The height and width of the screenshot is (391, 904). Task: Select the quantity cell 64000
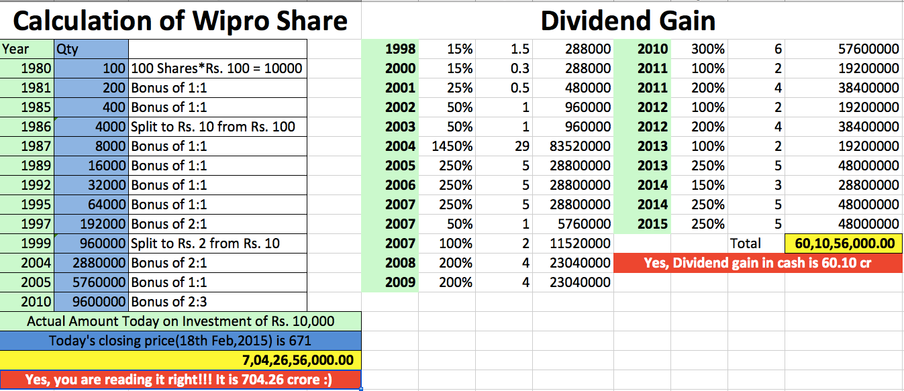coord(91,205)
